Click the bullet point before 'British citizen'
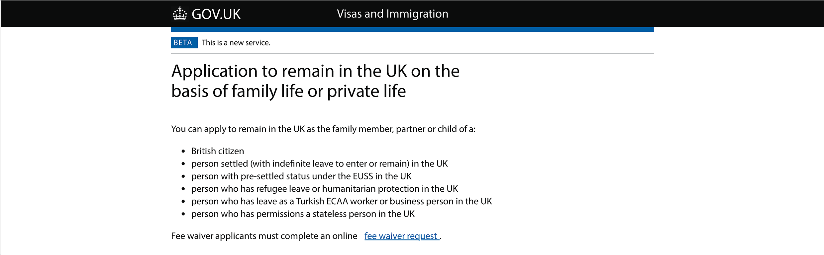 tap(183, 152)
